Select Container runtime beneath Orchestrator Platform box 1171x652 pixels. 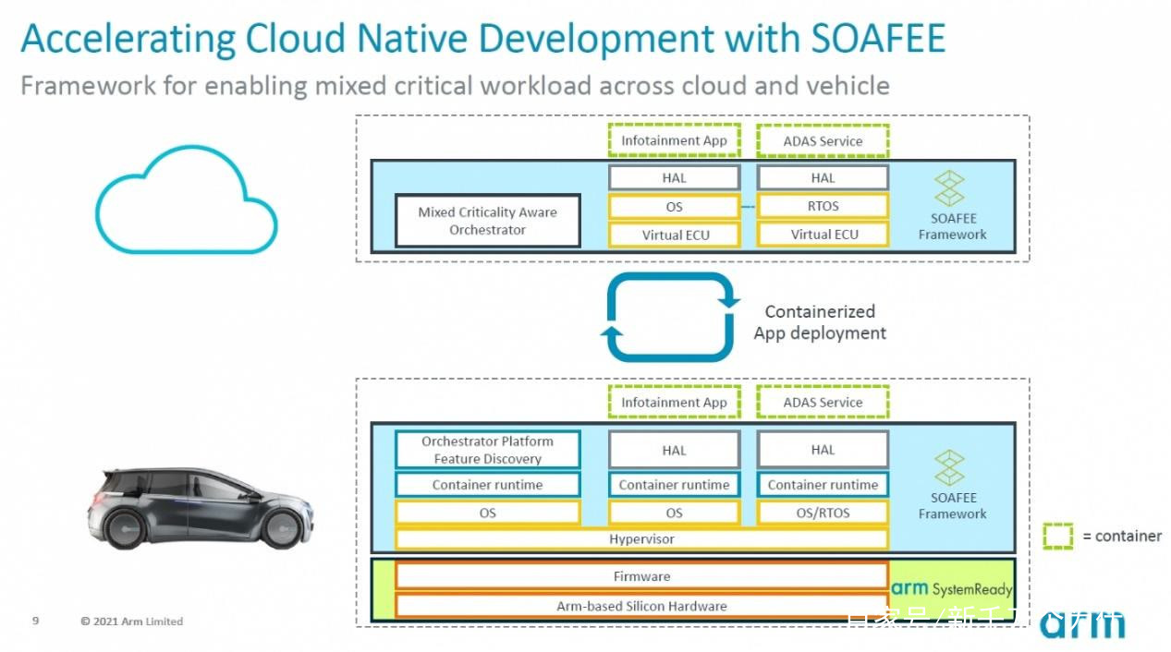487,485
